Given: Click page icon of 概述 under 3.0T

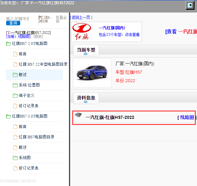Looking at the screenshot, I should pyautogui.click(x=15, y=148).
